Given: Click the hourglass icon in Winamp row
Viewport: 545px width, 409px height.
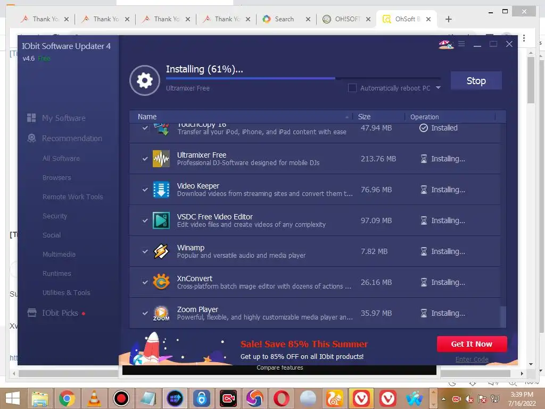Looking at the screenshot, I should pos(424,251).
